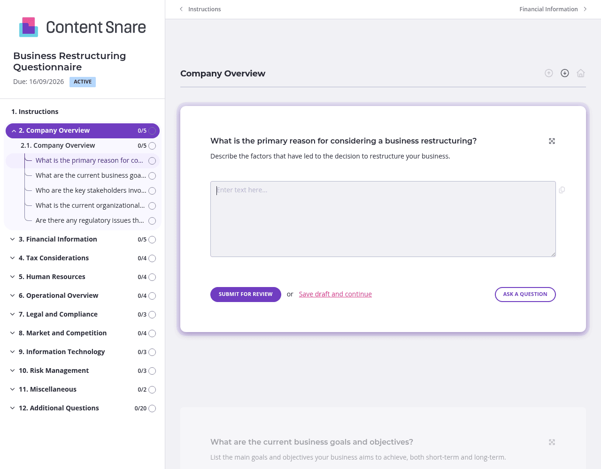Collapse the 2. Company Overview section chevron
The image size is (601, 469).
[x=14, y=131]
